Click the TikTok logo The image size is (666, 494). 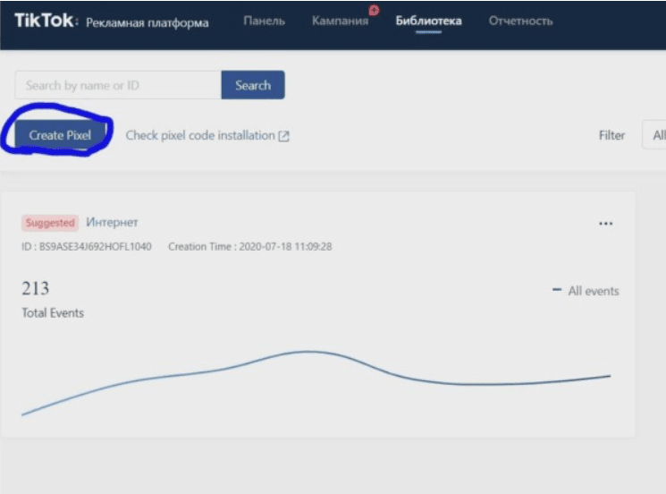(x=46, y=21)
